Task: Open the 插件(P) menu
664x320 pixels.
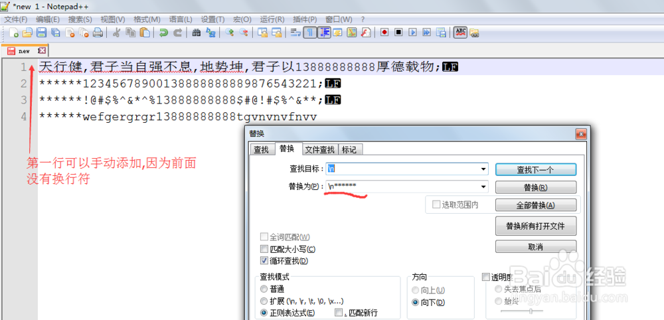Action: pyautogui.click(x=305, y=19)
